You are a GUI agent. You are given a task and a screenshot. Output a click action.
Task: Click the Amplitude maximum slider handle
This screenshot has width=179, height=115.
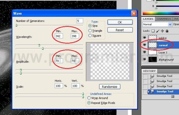coord(21,73)
